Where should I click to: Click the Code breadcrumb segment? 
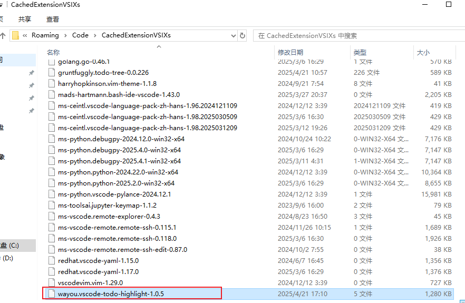pos(80,35)
